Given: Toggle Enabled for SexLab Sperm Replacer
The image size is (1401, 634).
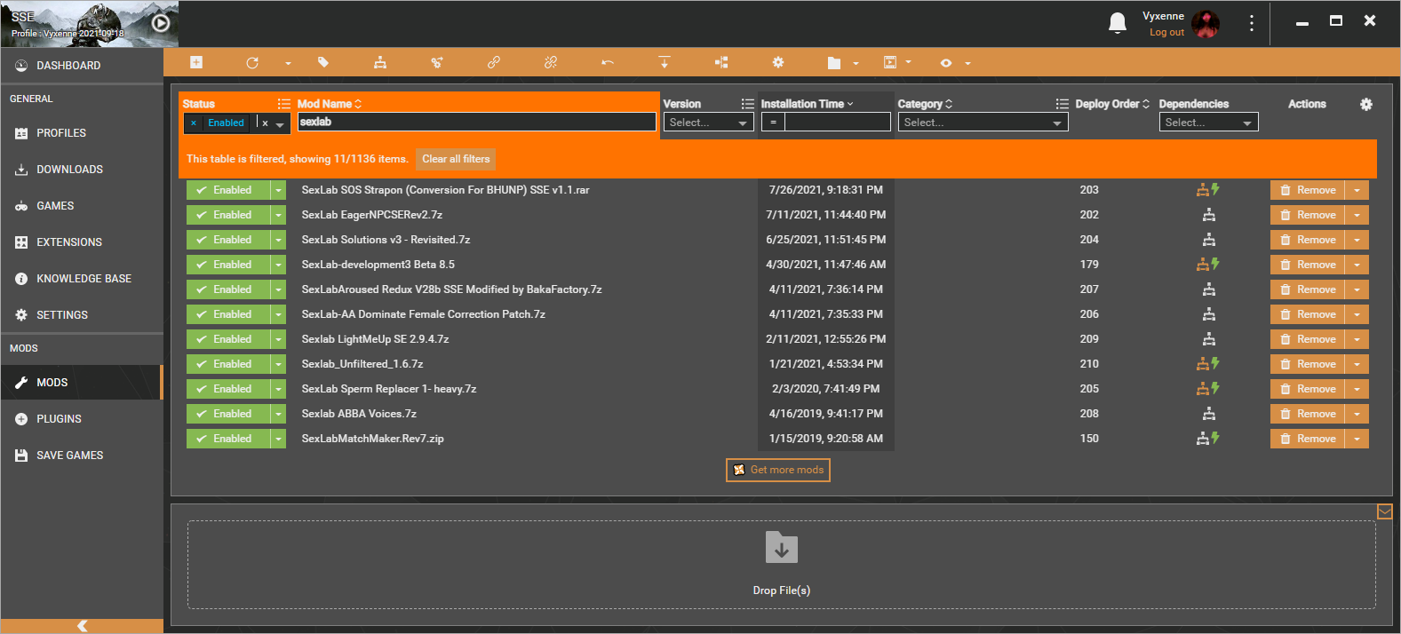Looking at the screenshot, I should (227, 389).
